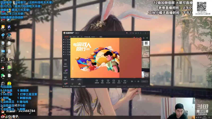The width and height of the screenshot is (212, 119).
Task: Mute the speaker in bottom toolbar
Action: click(125, 81)
